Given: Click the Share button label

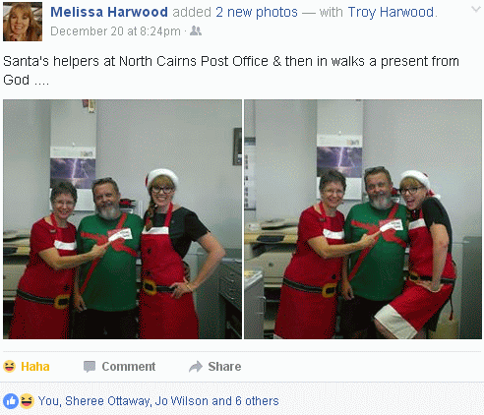Looking at the screenshot, I should pos(224,367).
